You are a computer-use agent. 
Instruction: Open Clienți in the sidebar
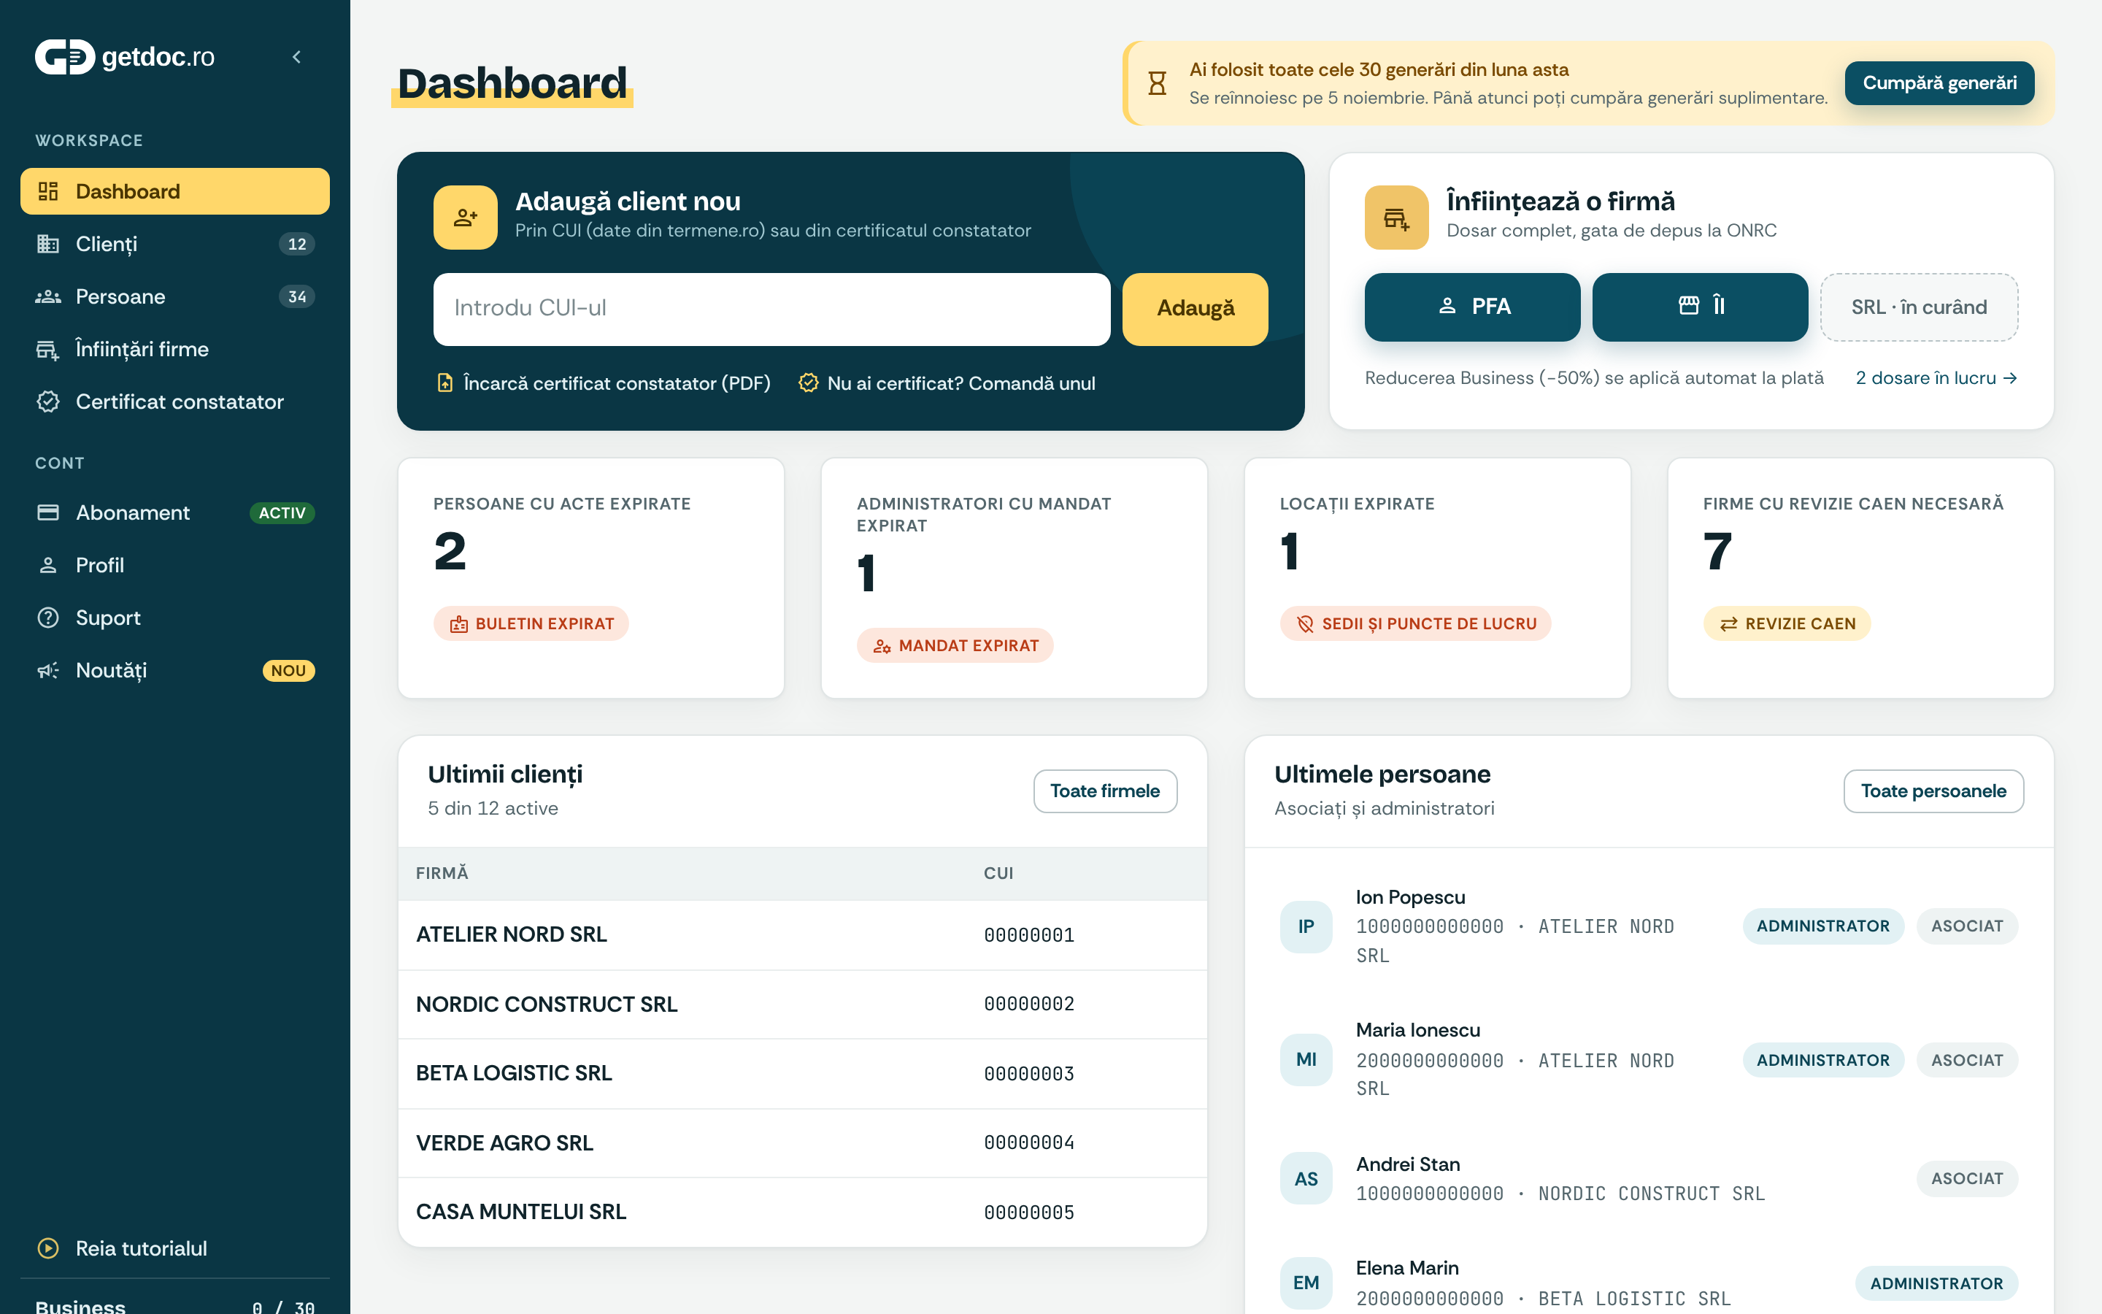174,245
